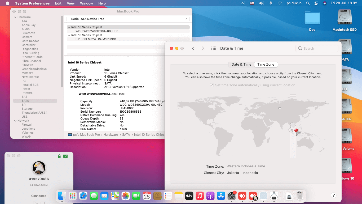This screenshot has height=204, width=362.
Task: Select Storage in the sidebar
Action: [x=27, y=109]
